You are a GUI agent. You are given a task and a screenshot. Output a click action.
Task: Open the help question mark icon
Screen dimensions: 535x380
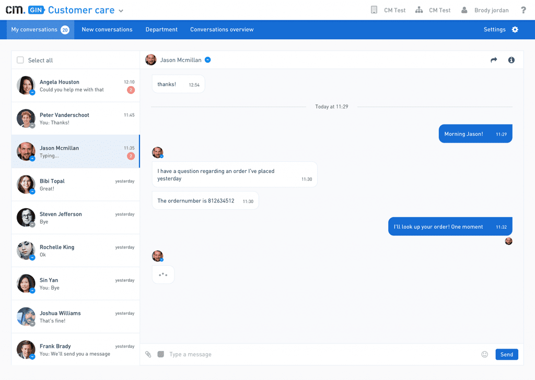point(524,9)
